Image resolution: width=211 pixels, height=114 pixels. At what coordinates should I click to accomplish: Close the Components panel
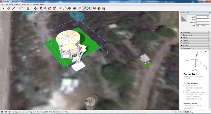(x=209, y=35)
